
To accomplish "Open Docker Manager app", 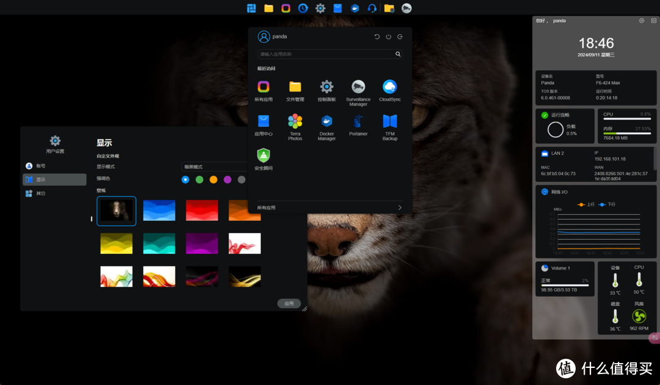I will pyautogui.click(x=326, y=121).
